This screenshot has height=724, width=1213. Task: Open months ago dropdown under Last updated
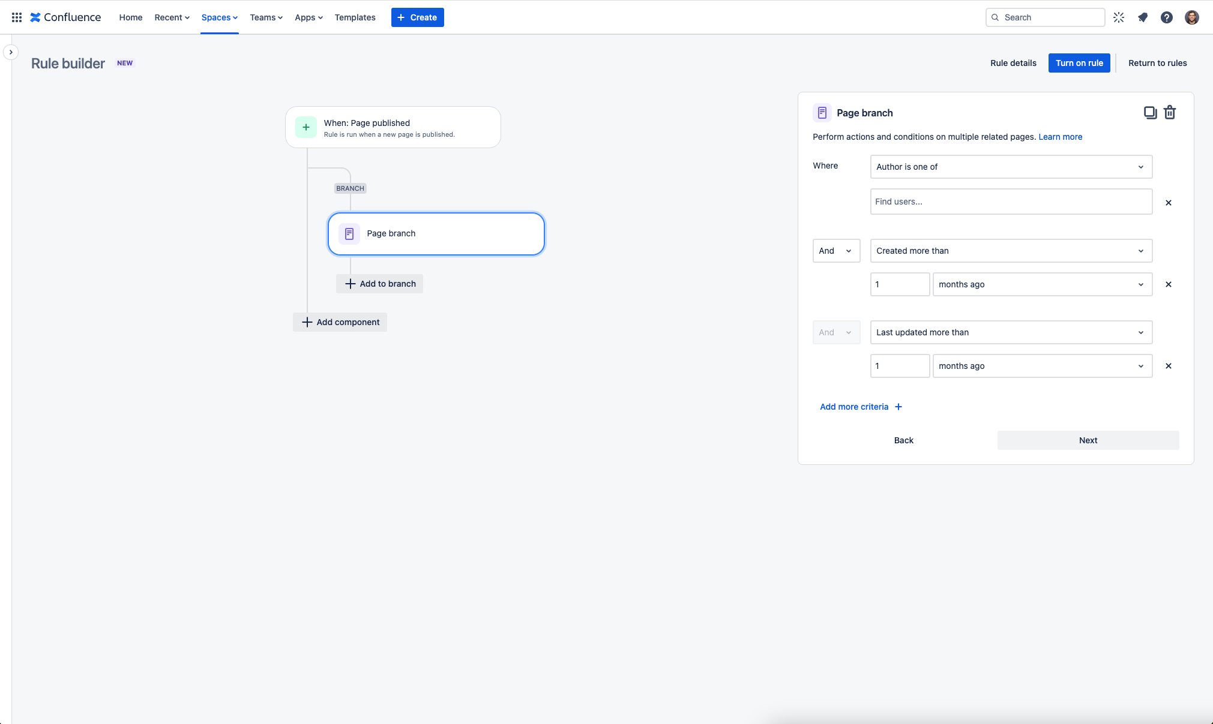tap(1043, 366)
